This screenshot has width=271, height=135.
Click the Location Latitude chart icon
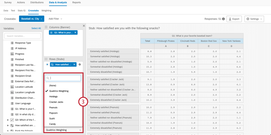pos(12,87)
